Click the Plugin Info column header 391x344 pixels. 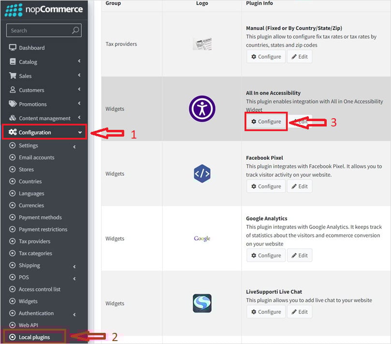(x=260, y=3)
